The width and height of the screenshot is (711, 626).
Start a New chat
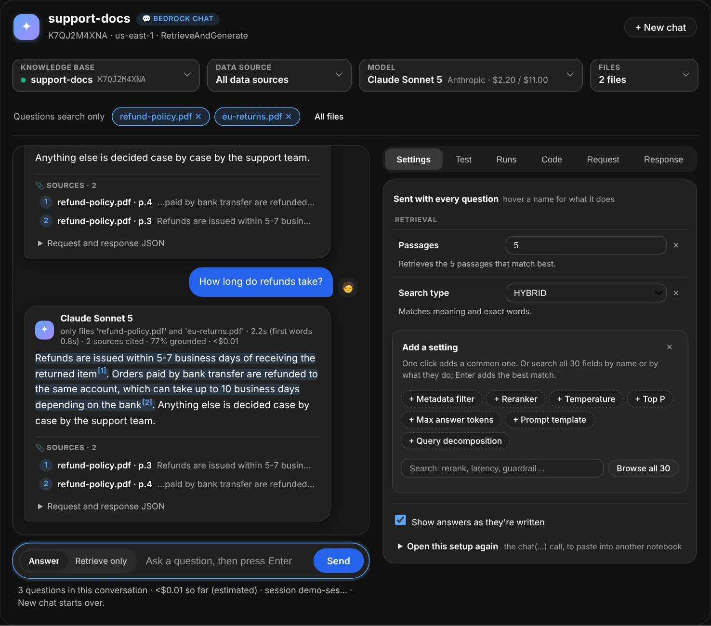pyautogui.click(x=660, y=27)
